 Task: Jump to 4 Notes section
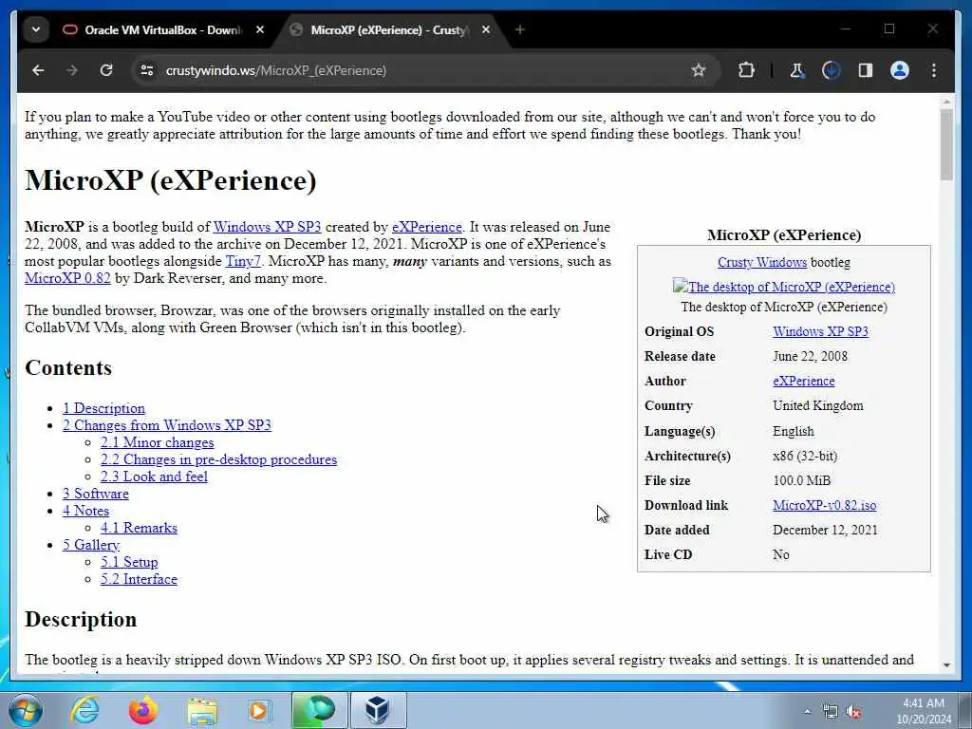point(85,511)
